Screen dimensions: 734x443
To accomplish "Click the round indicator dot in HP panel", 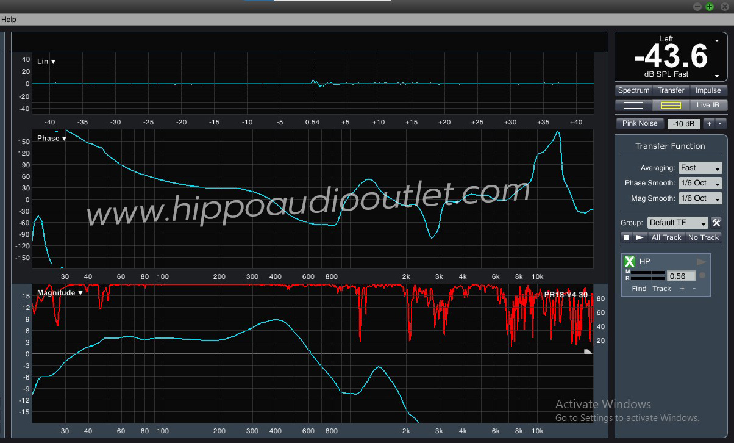I will [702, 276].
